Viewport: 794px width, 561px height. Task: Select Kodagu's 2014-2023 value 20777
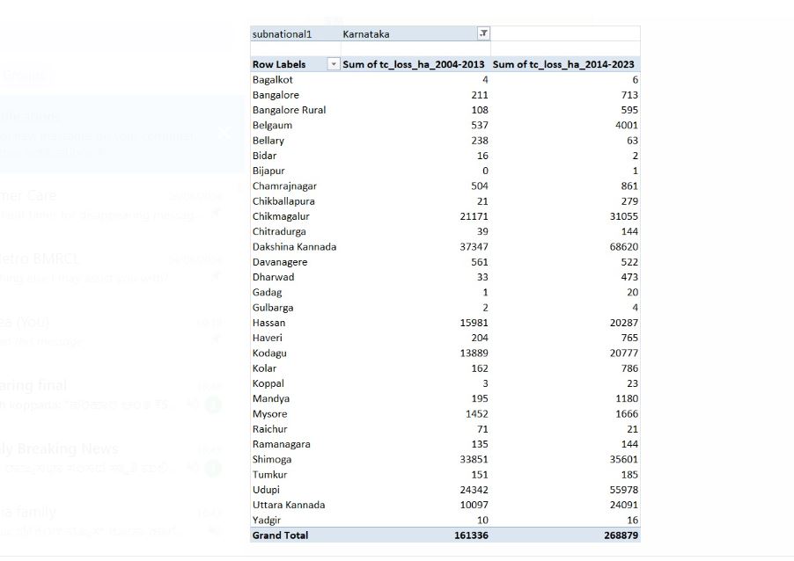[x=624, y=353]
